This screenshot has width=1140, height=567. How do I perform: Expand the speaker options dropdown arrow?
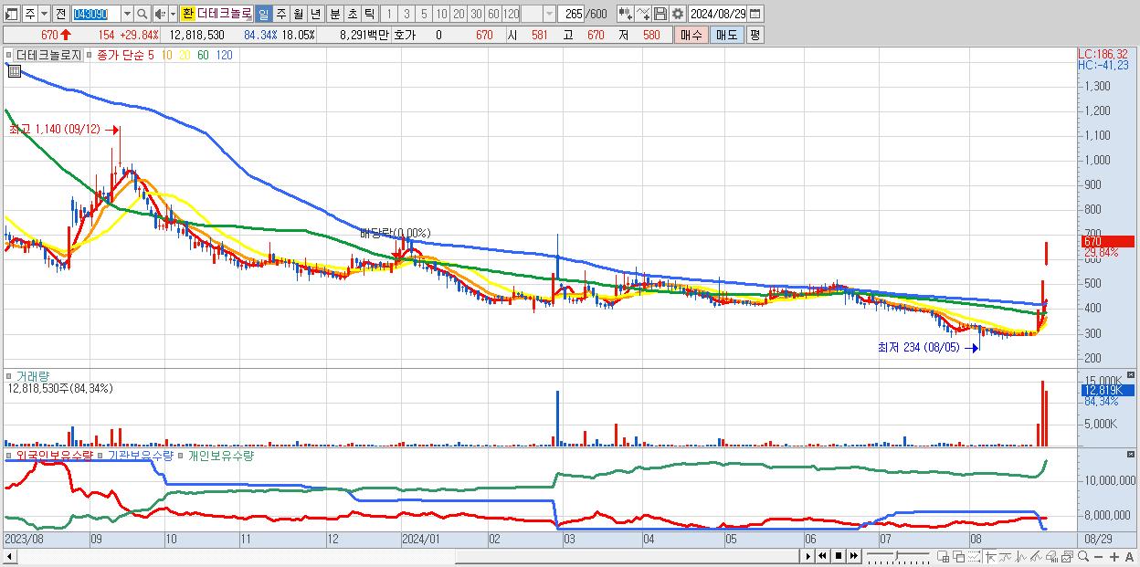click(173, 14)
